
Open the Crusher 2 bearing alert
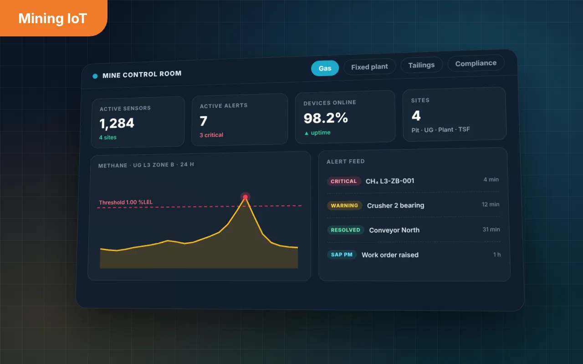[396, 206]
